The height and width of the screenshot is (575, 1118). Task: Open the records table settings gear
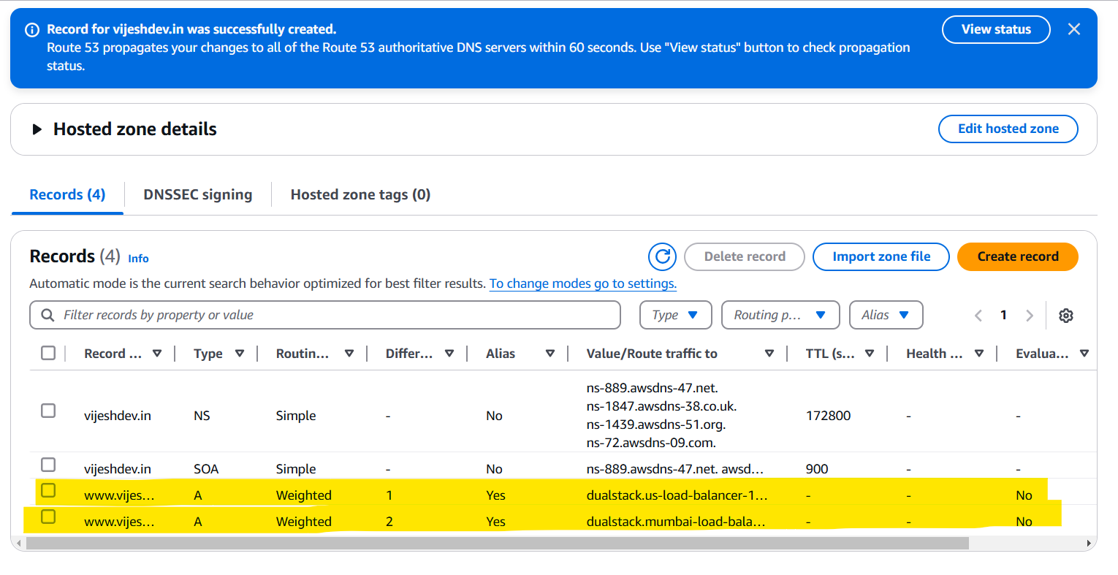tap(1066, 315)
